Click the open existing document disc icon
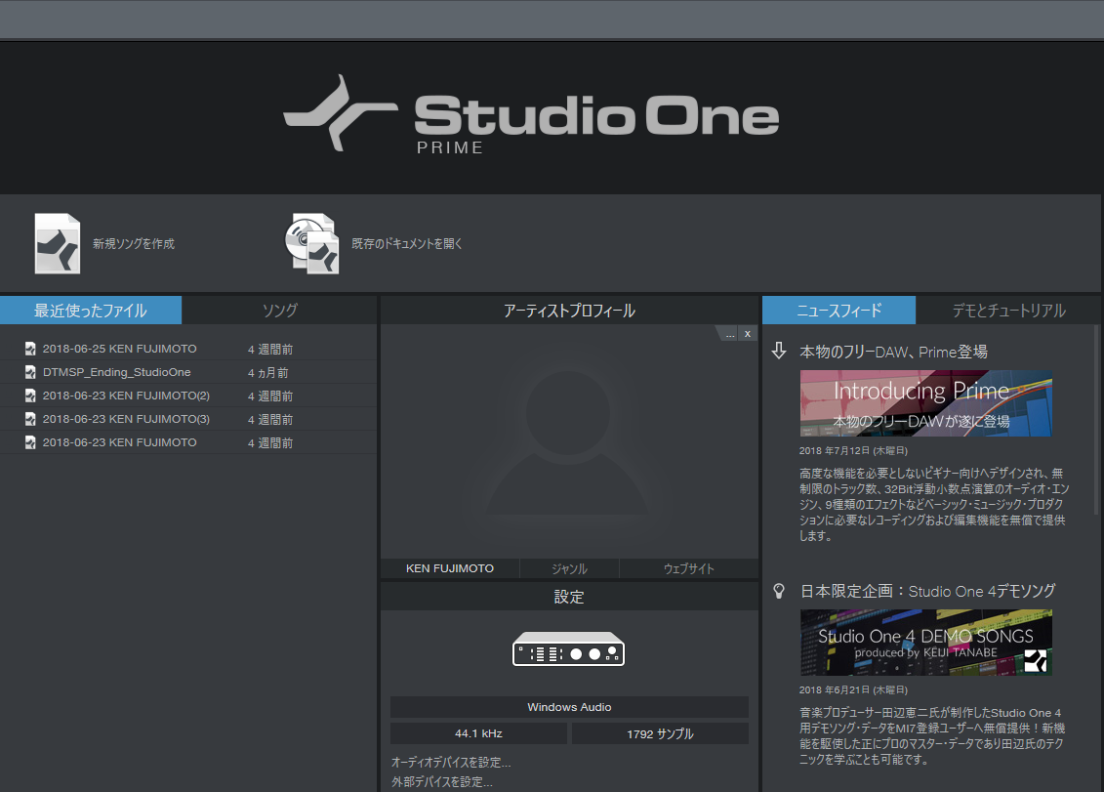Image resolution: width=1104 pixels, height=792 pixels. point(312,243)
